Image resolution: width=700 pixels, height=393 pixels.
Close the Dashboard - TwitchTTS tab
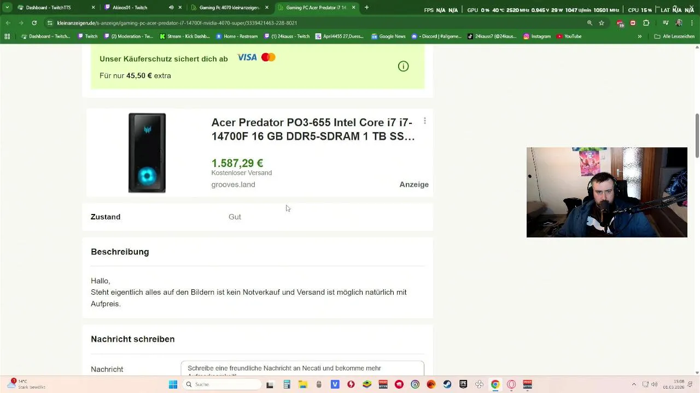coord(93,8)
